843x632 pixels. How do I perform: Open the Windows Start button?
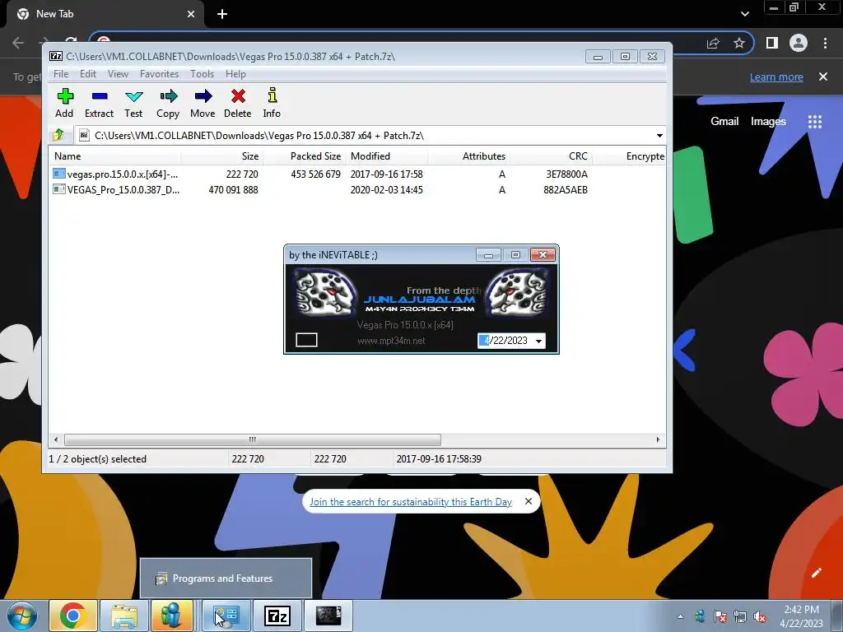22,616
